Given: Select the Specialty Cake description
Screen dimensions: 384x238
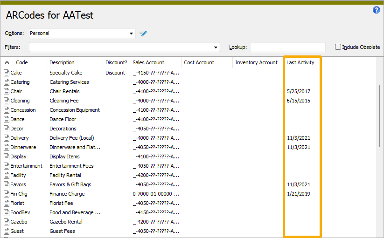Looking at the screenshot, I should [x=66, y=73].
